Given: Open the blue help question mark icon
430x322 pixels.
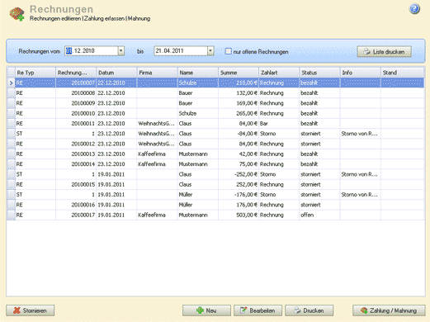Looking at the screenshot, I should click(x=414, y=9).
